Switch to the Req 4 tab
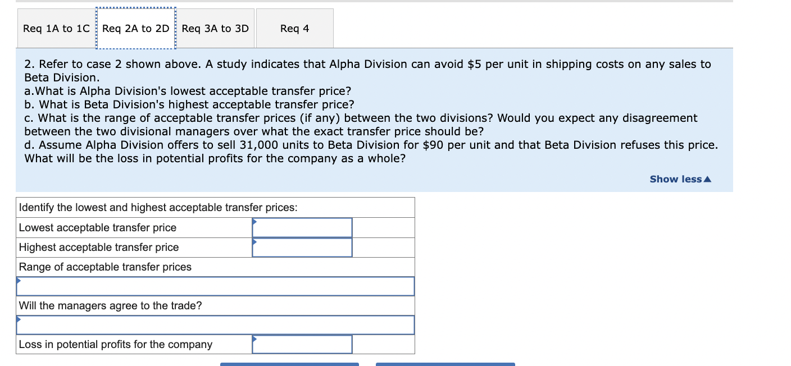Image resolution: width=791 pixels, height=366 pixels. (x=294, y=28)
